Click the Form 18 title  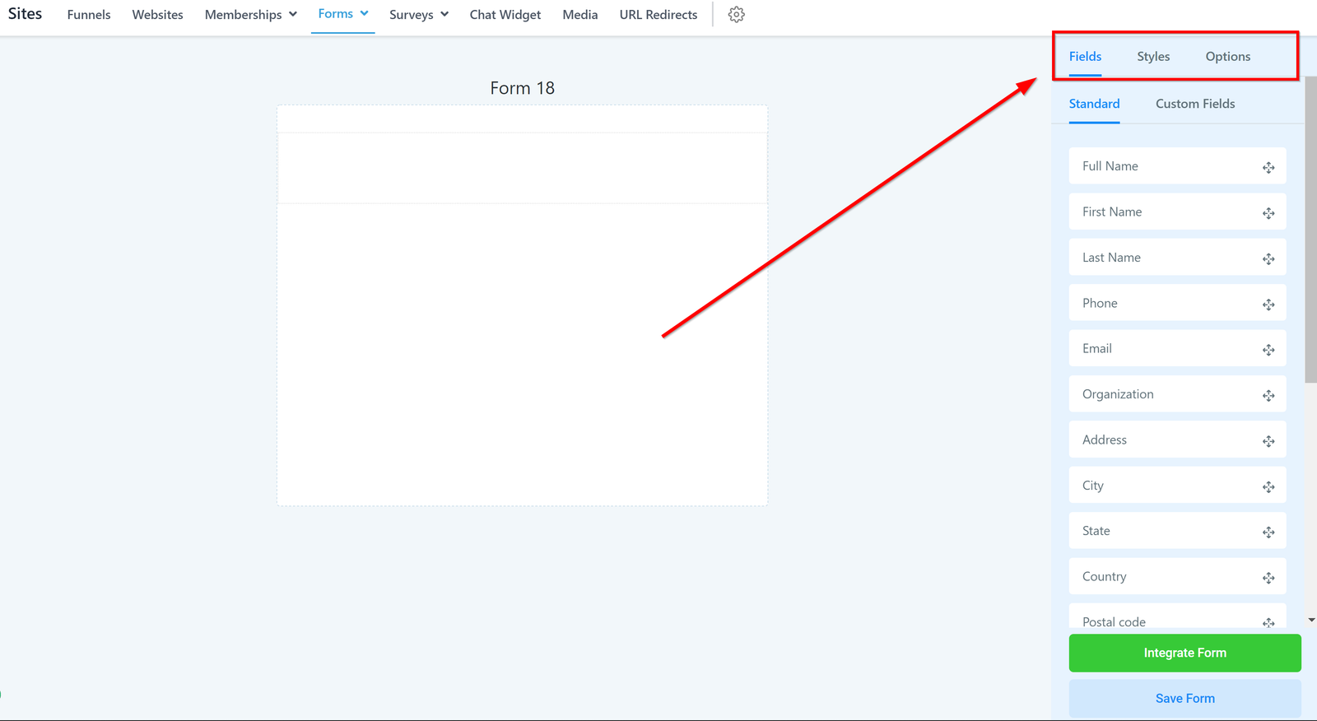522,88
